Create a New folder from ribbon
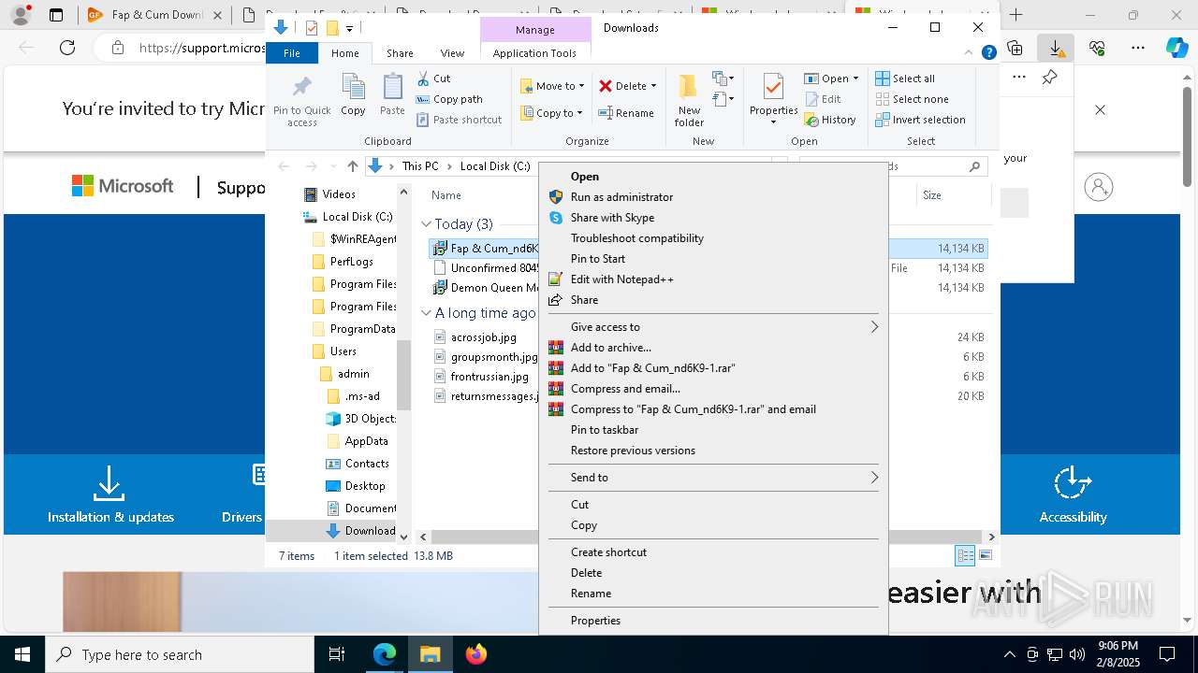The height and width of the screenshot is (673, 1198). (x=689, y=100)
